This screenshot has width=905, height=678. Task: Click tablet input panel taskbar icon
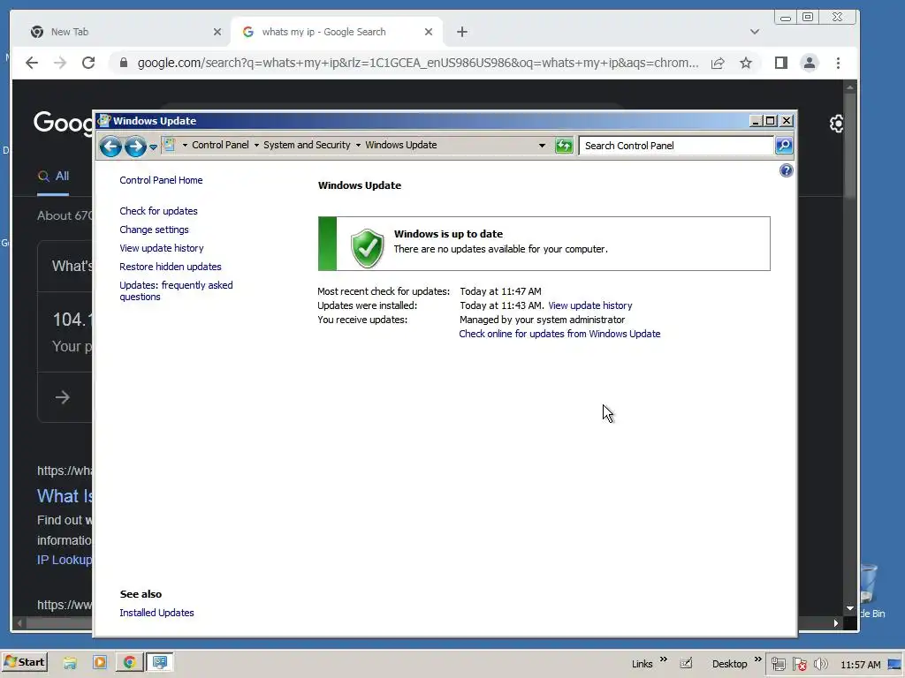pos(686,664)
